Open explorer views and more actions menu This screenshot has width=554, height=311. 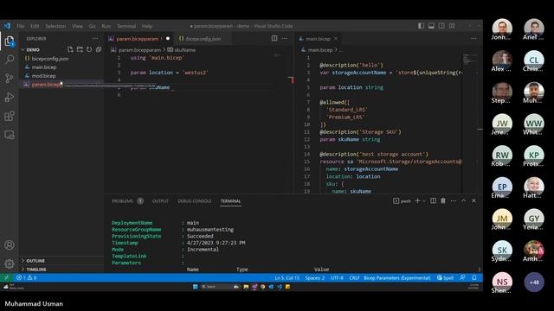[x=95, y=38]
